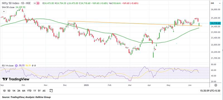Select the 1M time range
This screenshot has height=100, width=223.
click(14, 91)
